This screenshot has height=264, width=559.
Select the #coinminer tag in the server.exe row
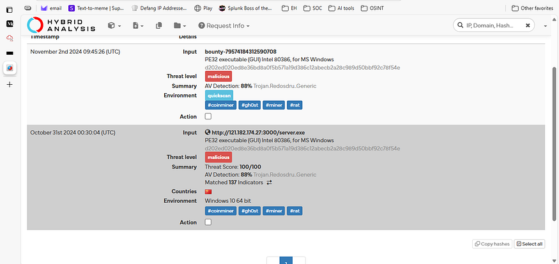tap(220, 211)
